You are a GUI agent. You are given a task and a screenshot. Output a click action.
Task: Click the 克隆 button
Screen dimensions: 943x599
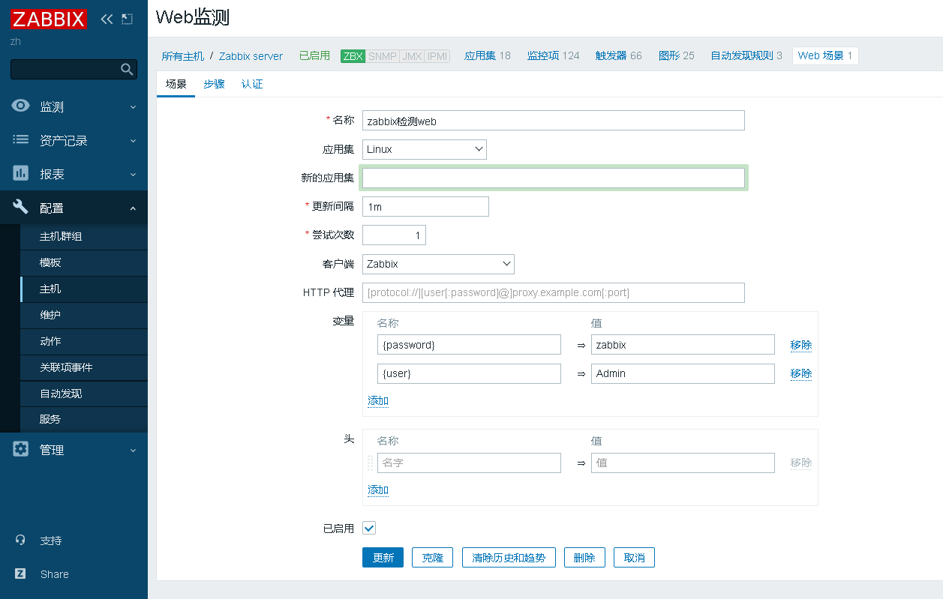(432, 558)
